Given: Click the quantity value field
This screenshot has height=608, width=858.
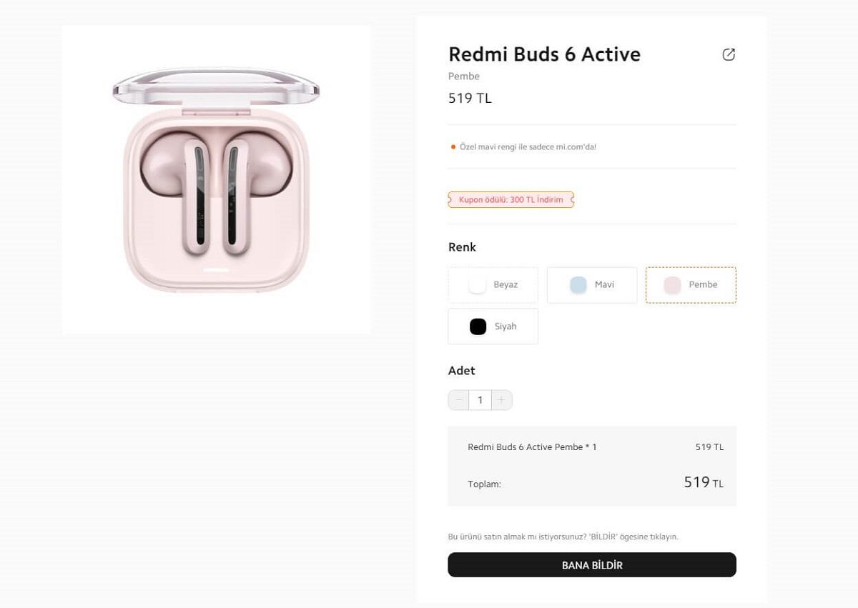Looking at the screenshot, I should click(x=480, y=400).
